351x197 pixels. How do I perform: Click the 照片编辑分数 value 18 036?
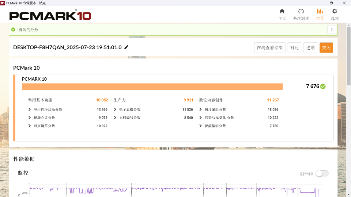(273, 109)
